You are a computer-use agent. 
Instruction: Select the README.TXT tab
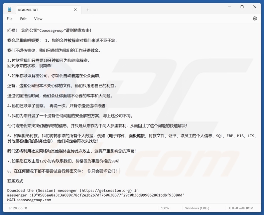pos(40,10)
